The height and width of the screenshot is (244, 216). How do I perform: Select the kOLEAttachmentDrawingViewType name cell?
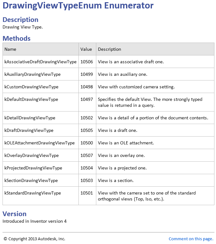tap(39, 143)
